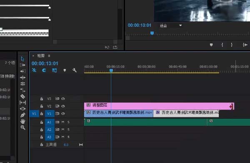Image resolution: width=250 pixels, height=163 pixels.
Task: Click the gradient opacity bar in effect controls
Action: [24, 33]
